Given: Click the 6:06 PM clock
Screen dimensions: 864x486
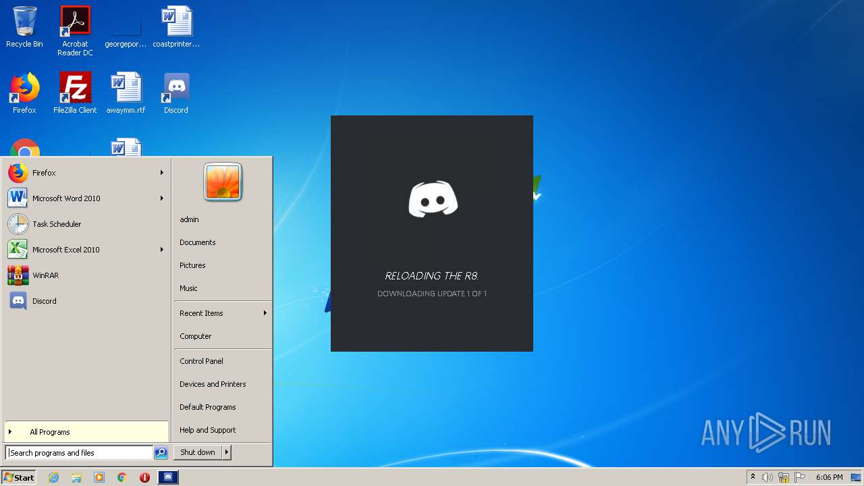Looking at the screenshot, I should 829,477.
